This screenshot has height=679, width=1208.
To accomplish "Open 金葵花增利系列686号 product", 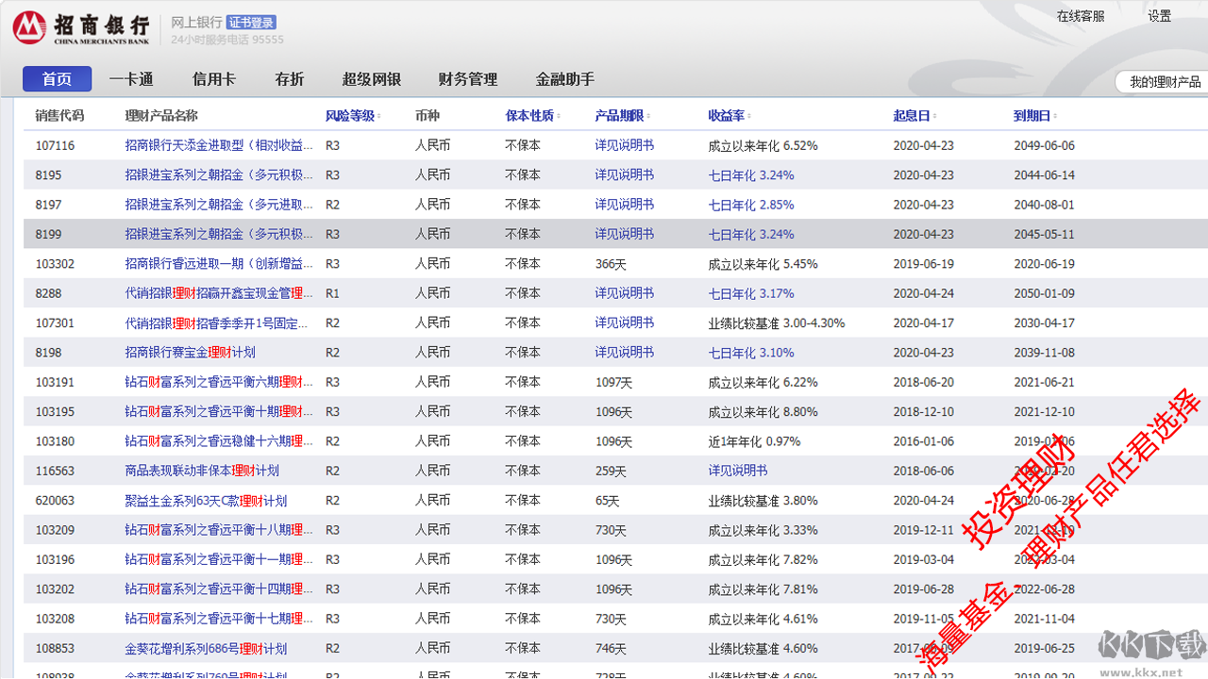I will [206, 649].
